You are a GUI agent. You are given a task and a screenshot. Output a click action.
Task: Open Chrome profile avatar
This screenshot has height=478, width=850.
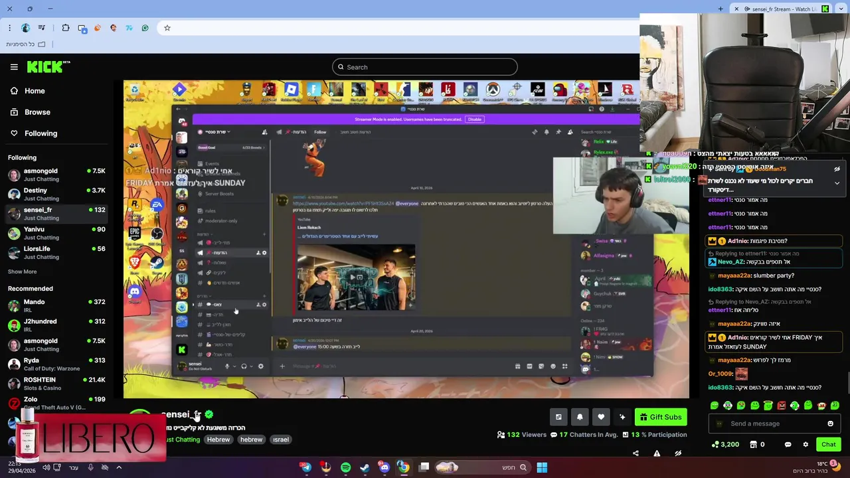pyautogui.click(x=25, y=28)
